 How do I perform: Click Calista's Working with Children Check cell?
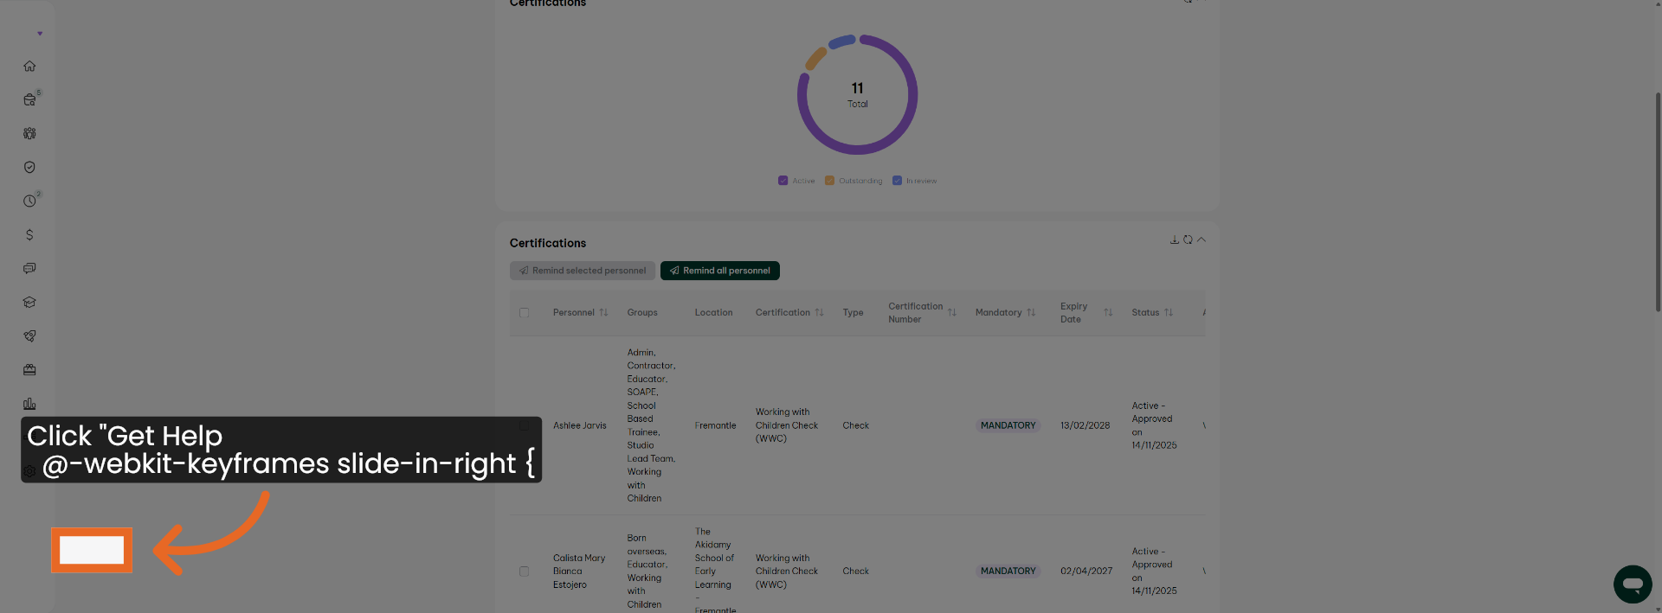click(x=786, y=571)
